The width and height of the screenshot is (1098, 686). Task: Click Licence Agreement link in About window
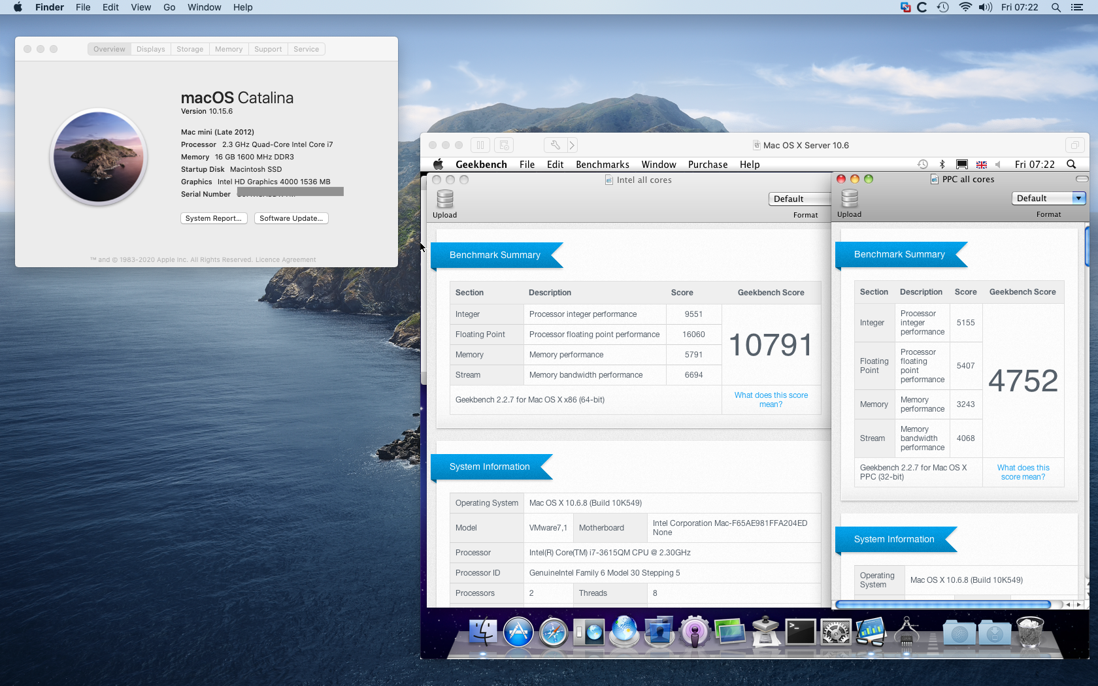point(286,260)
